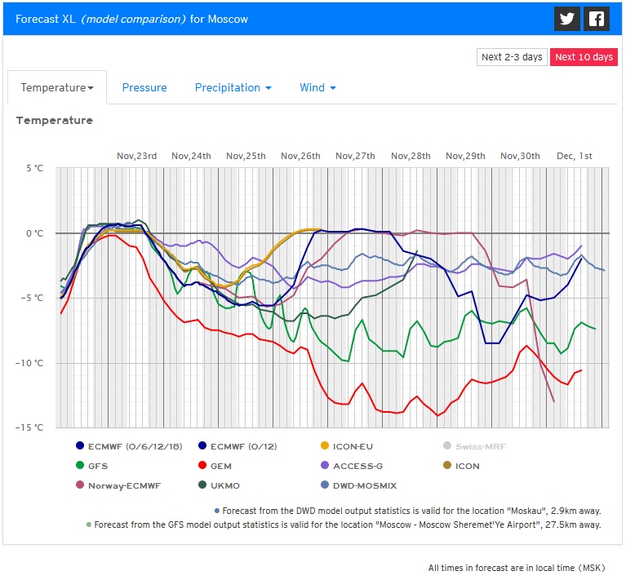Screen dimensions: 626x580
Task: Click the DWD model output statistics note
Action: pyautogui.click(x=408, y=511)
